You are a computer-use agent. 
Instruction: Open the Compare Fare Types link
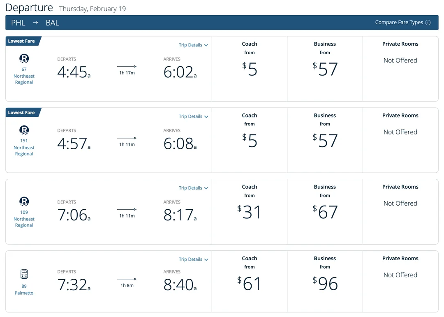point(399,23)
